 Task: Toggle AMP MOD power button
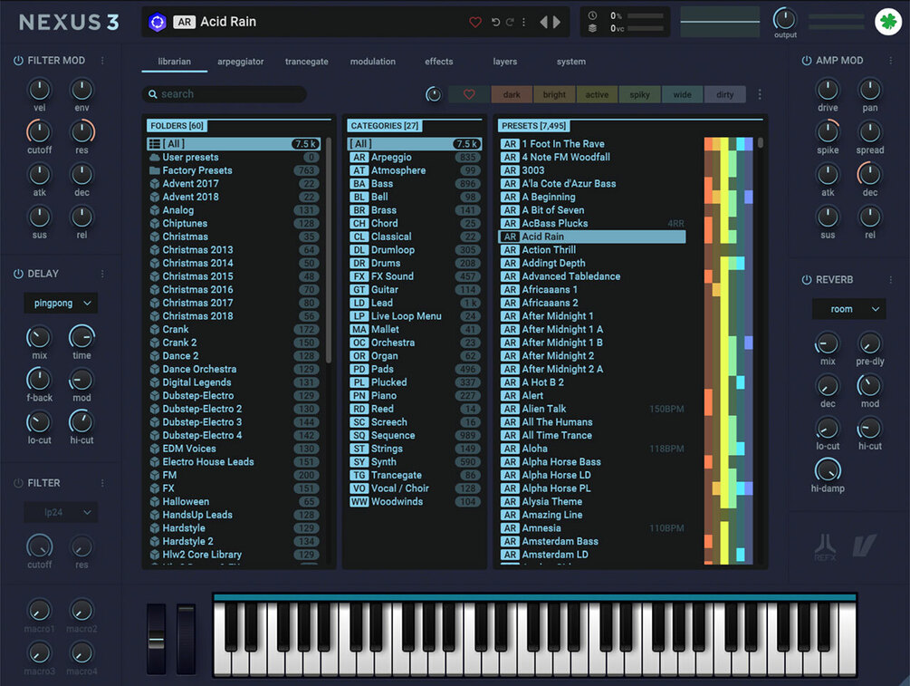coord(807,61)
